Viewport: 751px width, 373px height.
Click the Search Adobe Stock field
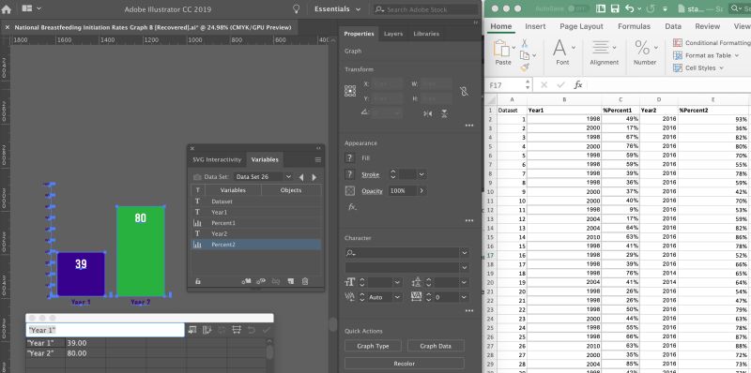[425, 9]
